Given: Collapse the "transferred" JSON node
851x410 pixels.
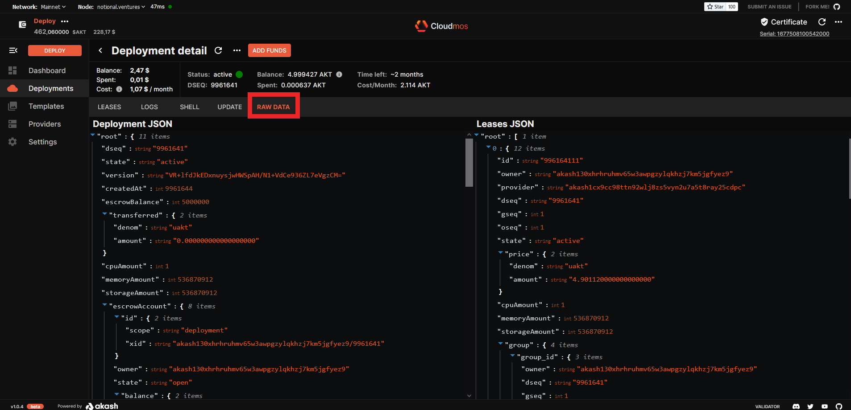Looking at the screenshot, I should (105, 214).
